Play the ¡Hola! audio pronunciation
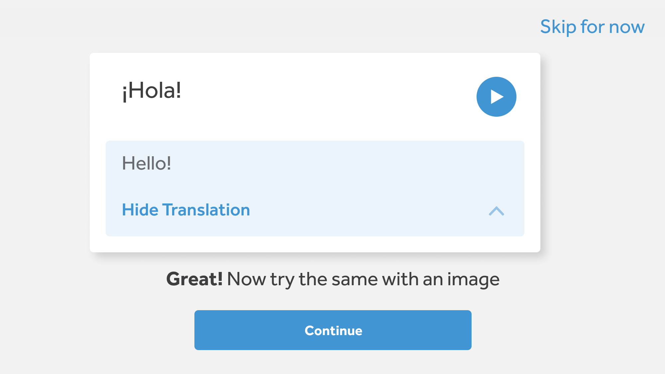Viewport: 665px width, 374px height. point(496,97)
